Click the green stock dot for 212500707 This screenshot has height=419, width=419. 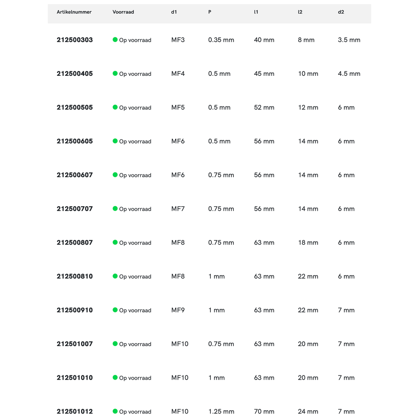click(x=115, y=209)
